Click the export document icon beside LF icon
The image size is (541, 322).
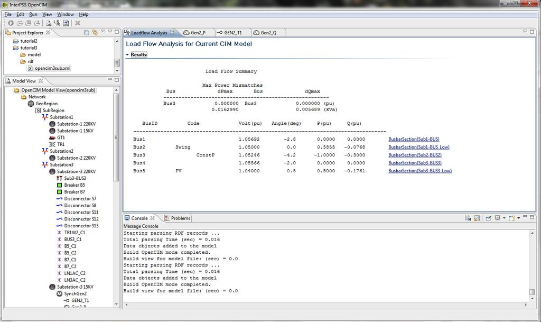click(66, 23)
